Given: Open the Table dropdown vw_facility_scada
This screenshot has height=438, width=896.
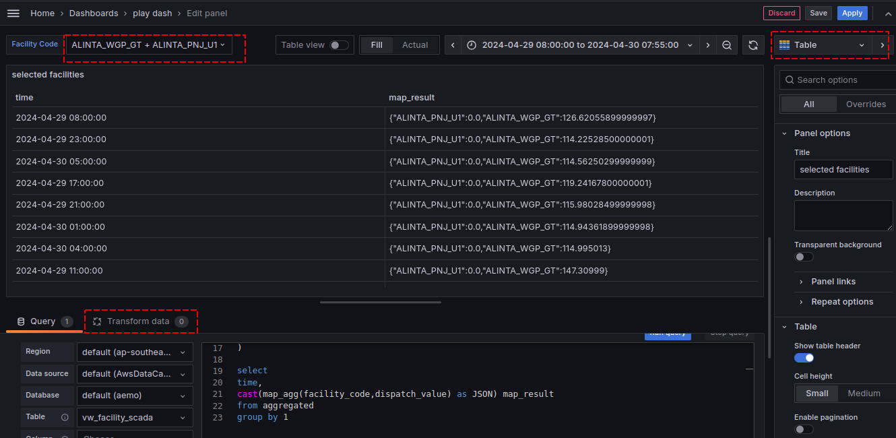Looking at the screenshot, I should [x=135, y=417].
